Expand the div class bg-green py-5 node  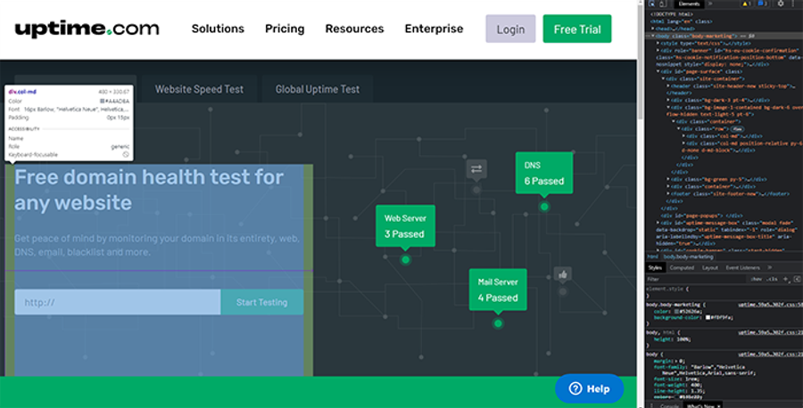click(x=668, y=179)
